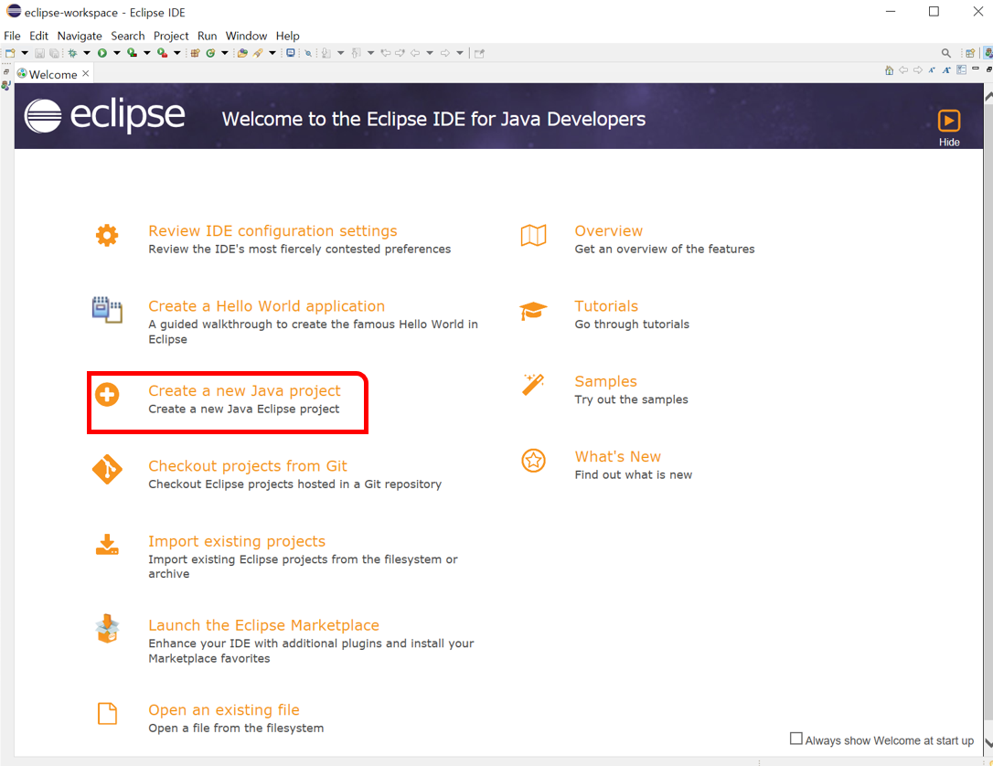The width and height of the screenshot is (993, 766).
Task: Open the Navigate menu
Action: pos(80,36)
